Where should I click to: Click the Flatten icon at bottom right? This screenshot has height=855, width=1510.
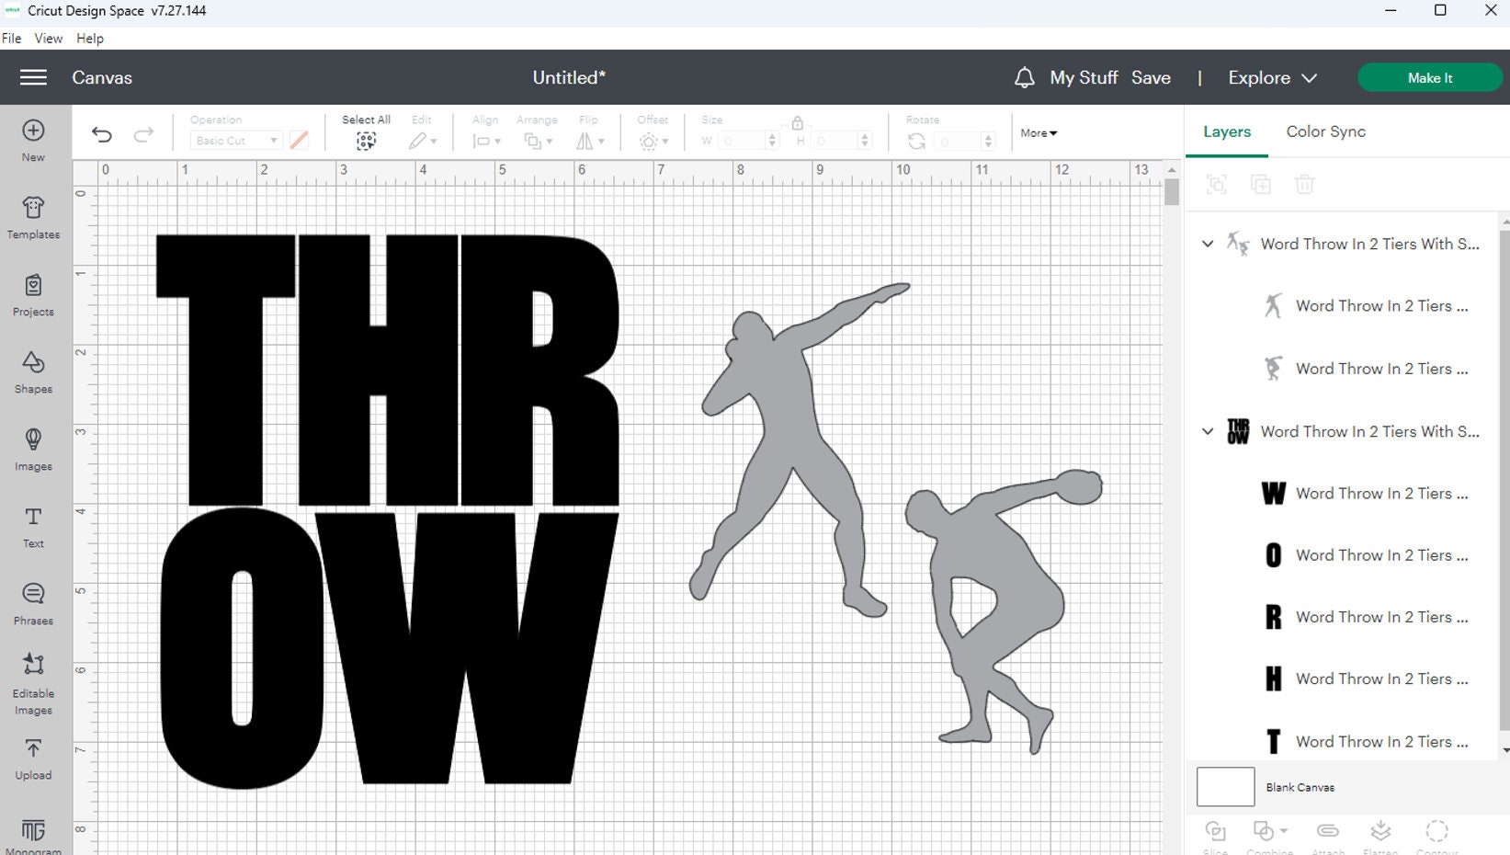(x=1380, y=832)
